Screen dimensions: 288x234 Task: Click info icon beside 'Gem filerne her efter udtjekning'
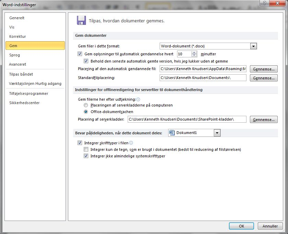138,99
